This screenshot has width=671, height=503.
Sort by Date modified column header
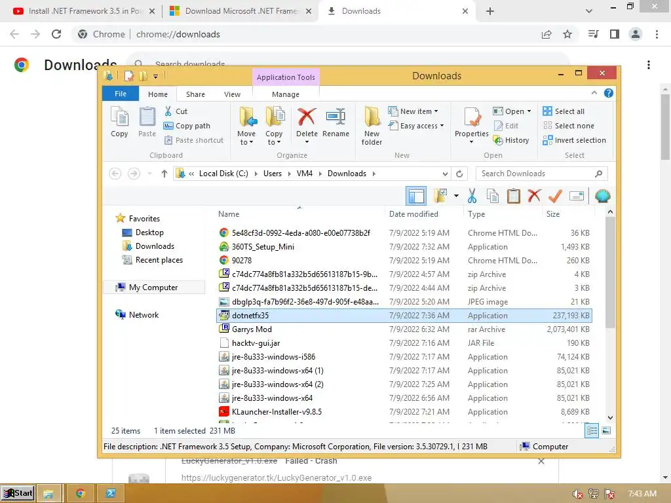pos(413,214)
